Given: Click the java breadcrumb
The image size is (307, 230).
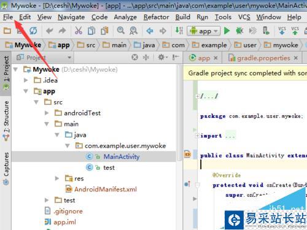Looking at the screenshot, I should coord(144,45).
